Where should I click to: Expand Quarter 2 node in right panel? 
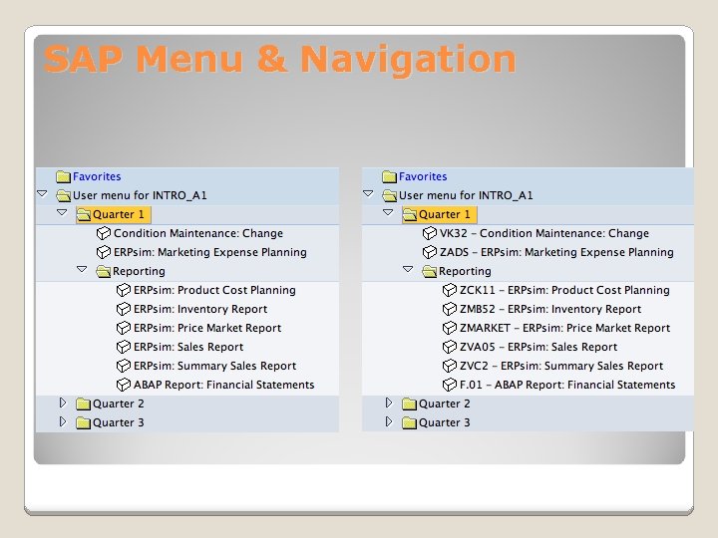(389, 403)
